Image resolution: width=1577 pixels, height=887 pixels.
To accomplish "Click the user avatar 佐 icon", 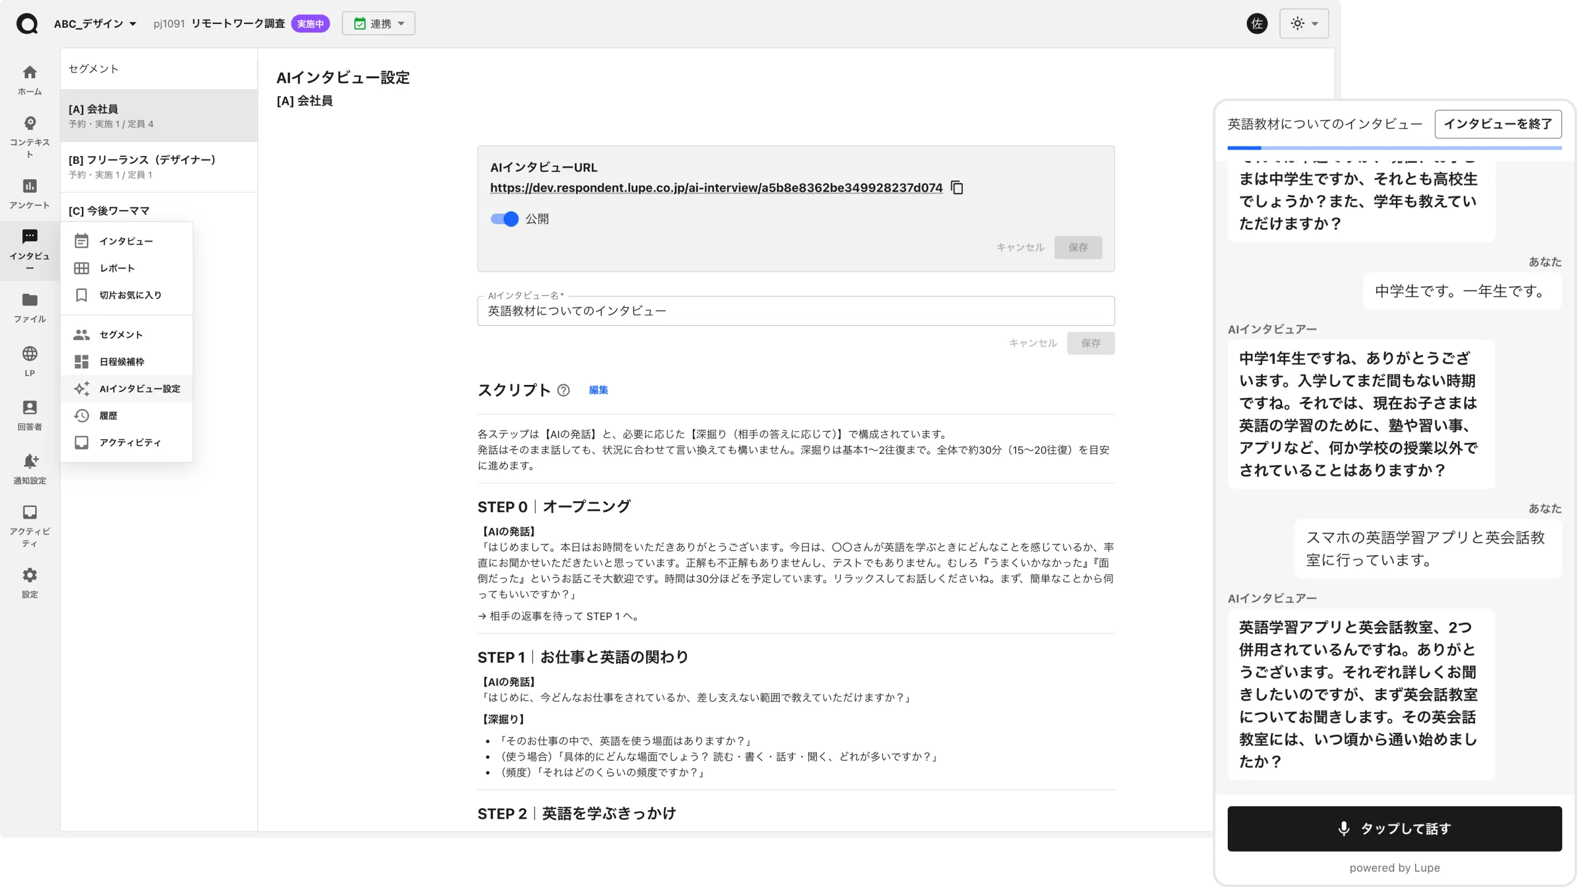I will 1257,23.
